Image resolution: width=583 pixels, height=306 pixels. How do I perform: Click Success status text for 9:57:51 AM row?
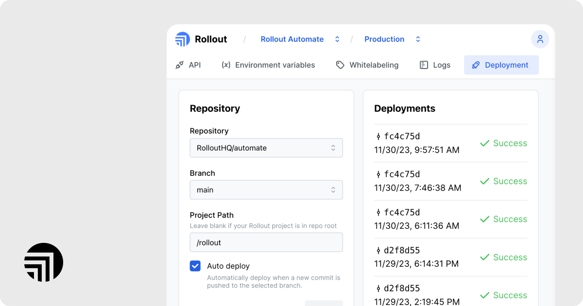tap(510, 143)
